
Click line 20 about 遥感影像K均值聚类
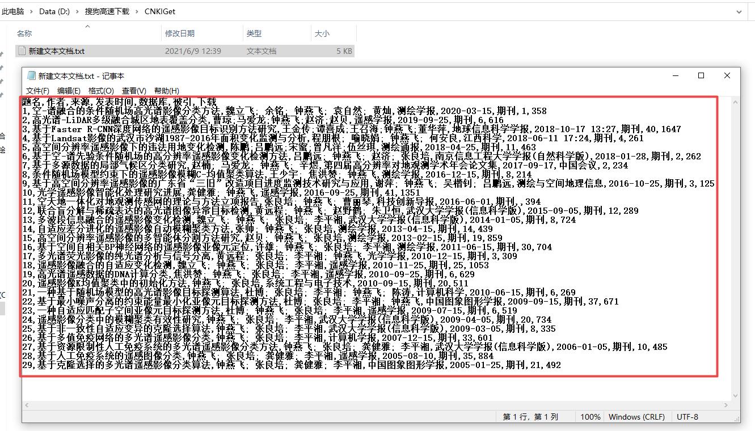[x=245, y=284]
